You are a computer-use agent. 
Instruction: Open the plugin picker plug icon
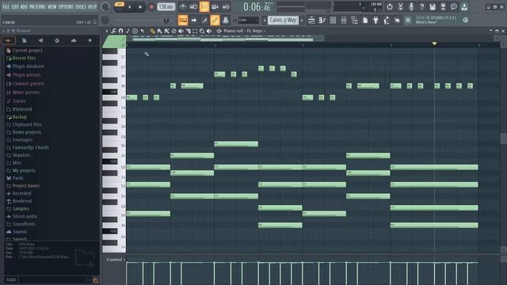pyautogui.click(x=375, y=21)
